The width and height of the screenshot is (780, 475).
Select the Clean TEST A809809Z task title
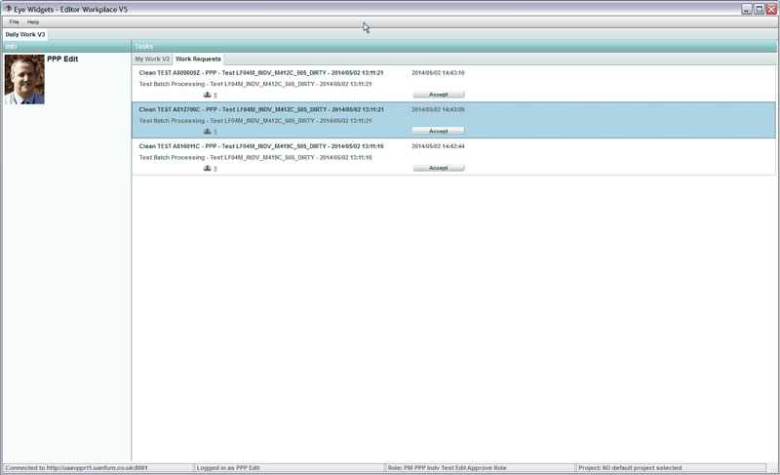click(261, 72)
